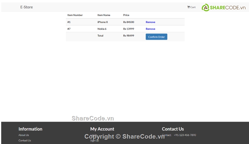Go to the E-Store home brand link

[x=27, y=7]
